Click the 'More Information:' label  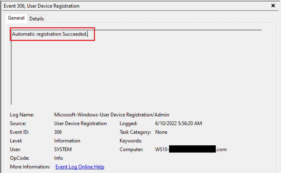[30, 167]
